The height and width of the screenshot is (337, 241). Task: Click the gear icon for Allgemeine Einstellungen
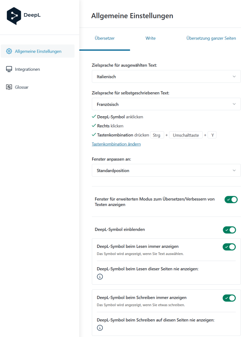tap(9, 51)
